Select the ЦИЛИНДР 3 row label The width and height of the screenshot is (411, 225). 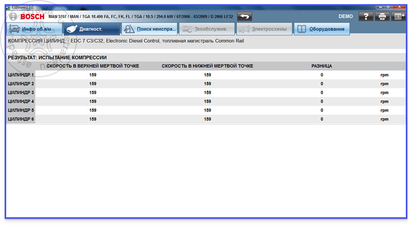(x=21, y=93)
